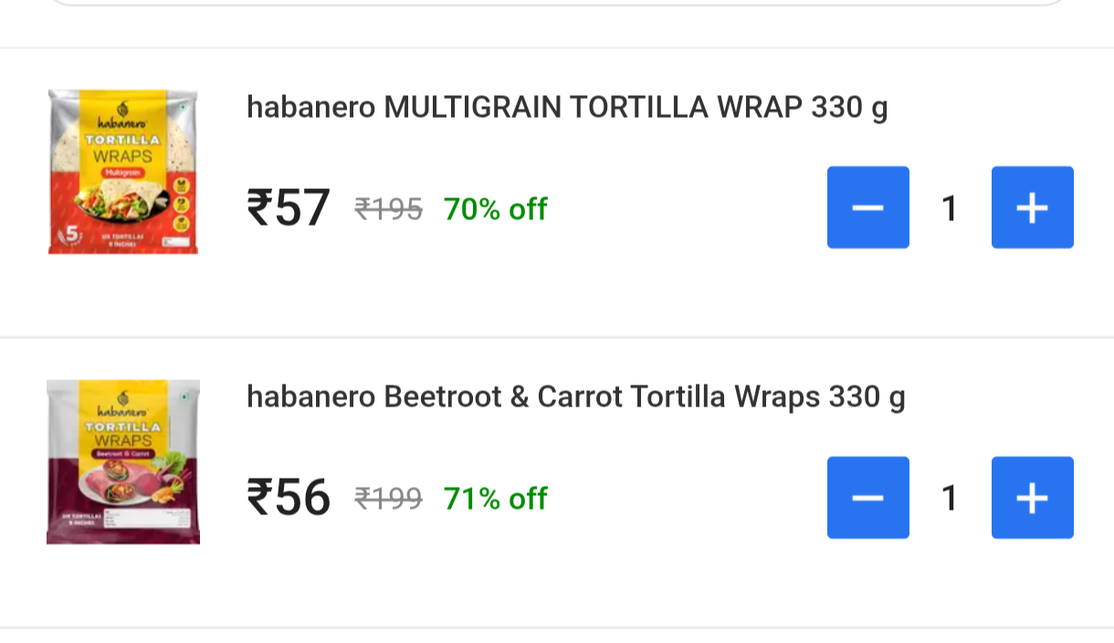The image size is (1114, 643).
Task: Select the ₹56 selling price
Action: pos(288,499)
